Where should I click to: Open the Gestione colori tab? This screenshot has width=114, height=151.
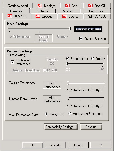click(18, 6)
